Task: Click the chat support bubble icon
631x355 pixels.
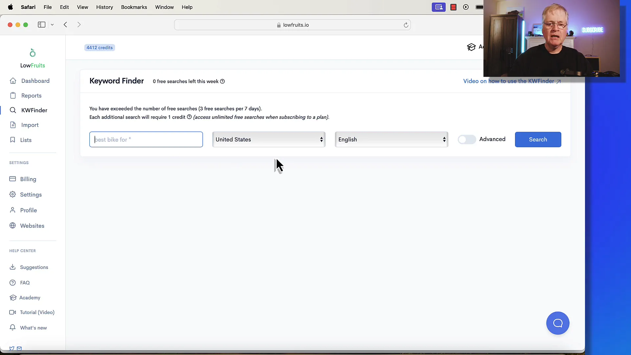Action: pyautogui.click(x=558, y=323)
